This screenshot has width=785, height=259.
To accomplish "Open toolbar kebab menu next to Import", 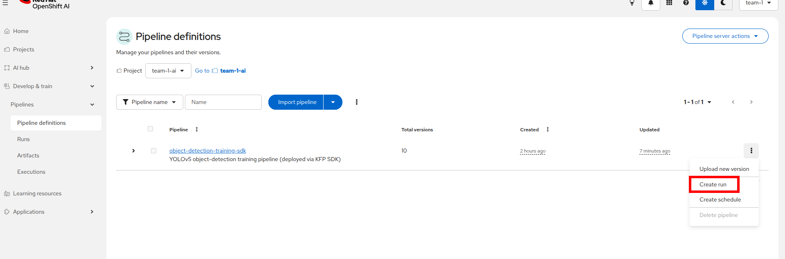I will tap(357, 102).
